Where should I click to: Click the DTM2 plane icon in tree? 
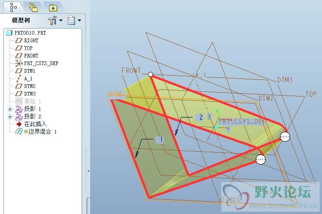point(19,86)
